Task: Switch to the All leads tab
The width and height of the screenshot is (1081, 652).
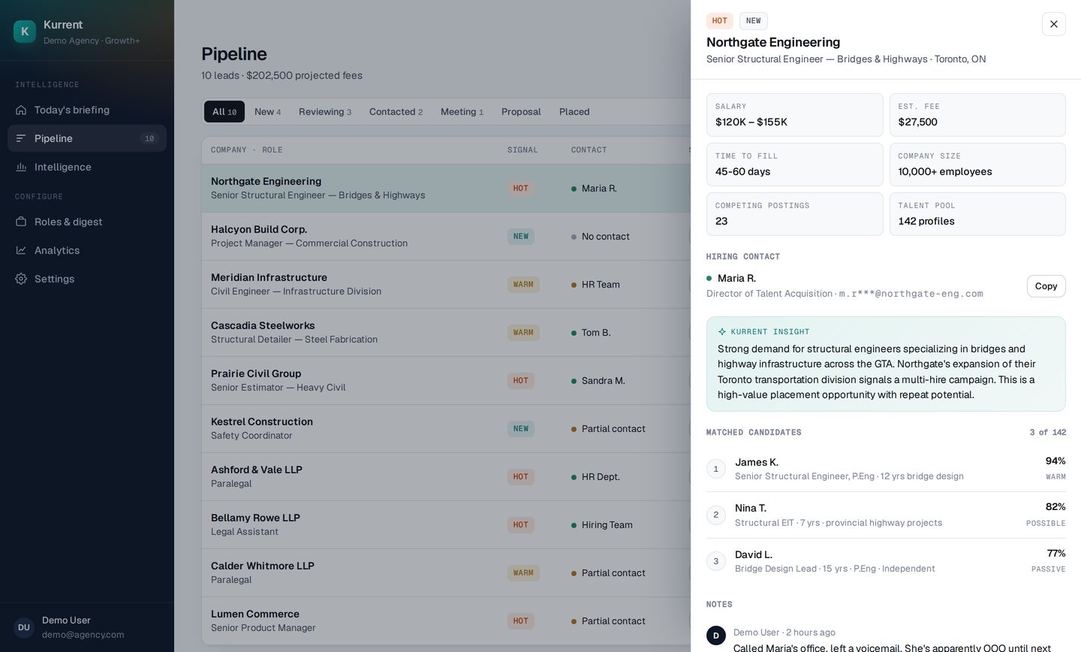Action: pyautogui.click(x=224, y=112)
